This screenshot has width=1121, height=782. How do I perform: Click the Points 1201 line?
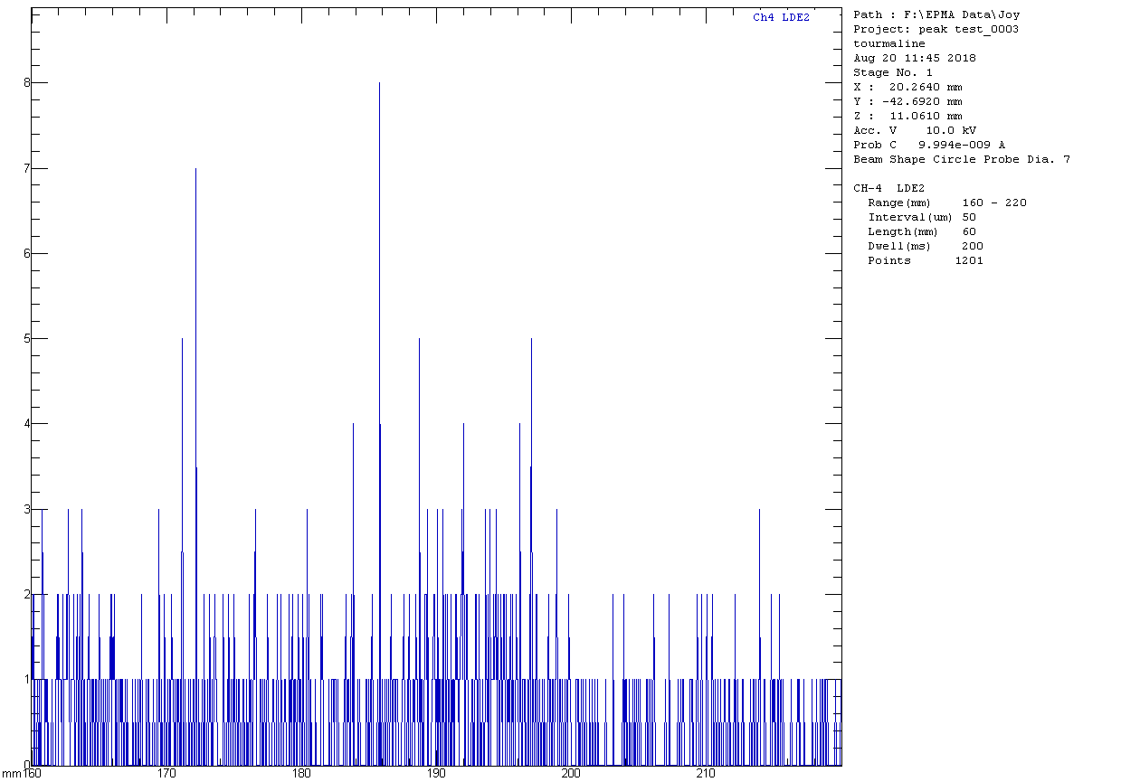[x=926, y=260]
